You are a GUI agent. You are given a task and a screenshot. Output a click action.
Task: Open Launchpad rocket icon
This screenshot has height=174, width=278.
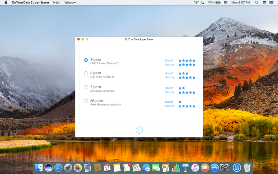[68, 168]
